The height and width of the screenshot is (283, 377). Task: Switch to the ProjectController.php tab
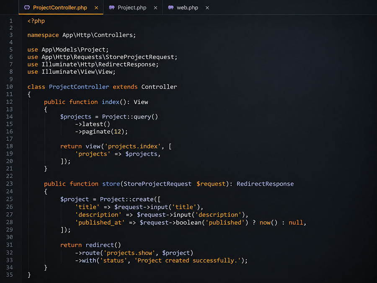click(61, 8)
